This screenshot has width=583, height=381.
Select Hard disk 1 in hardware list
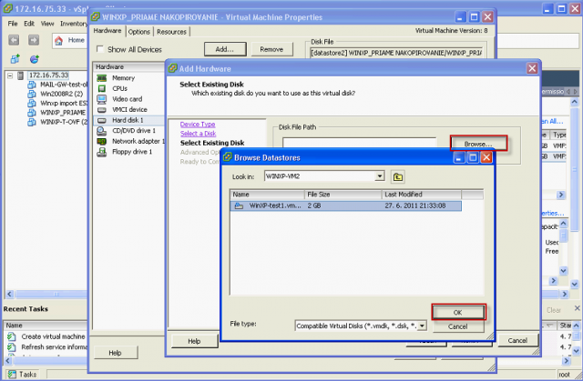128,120
